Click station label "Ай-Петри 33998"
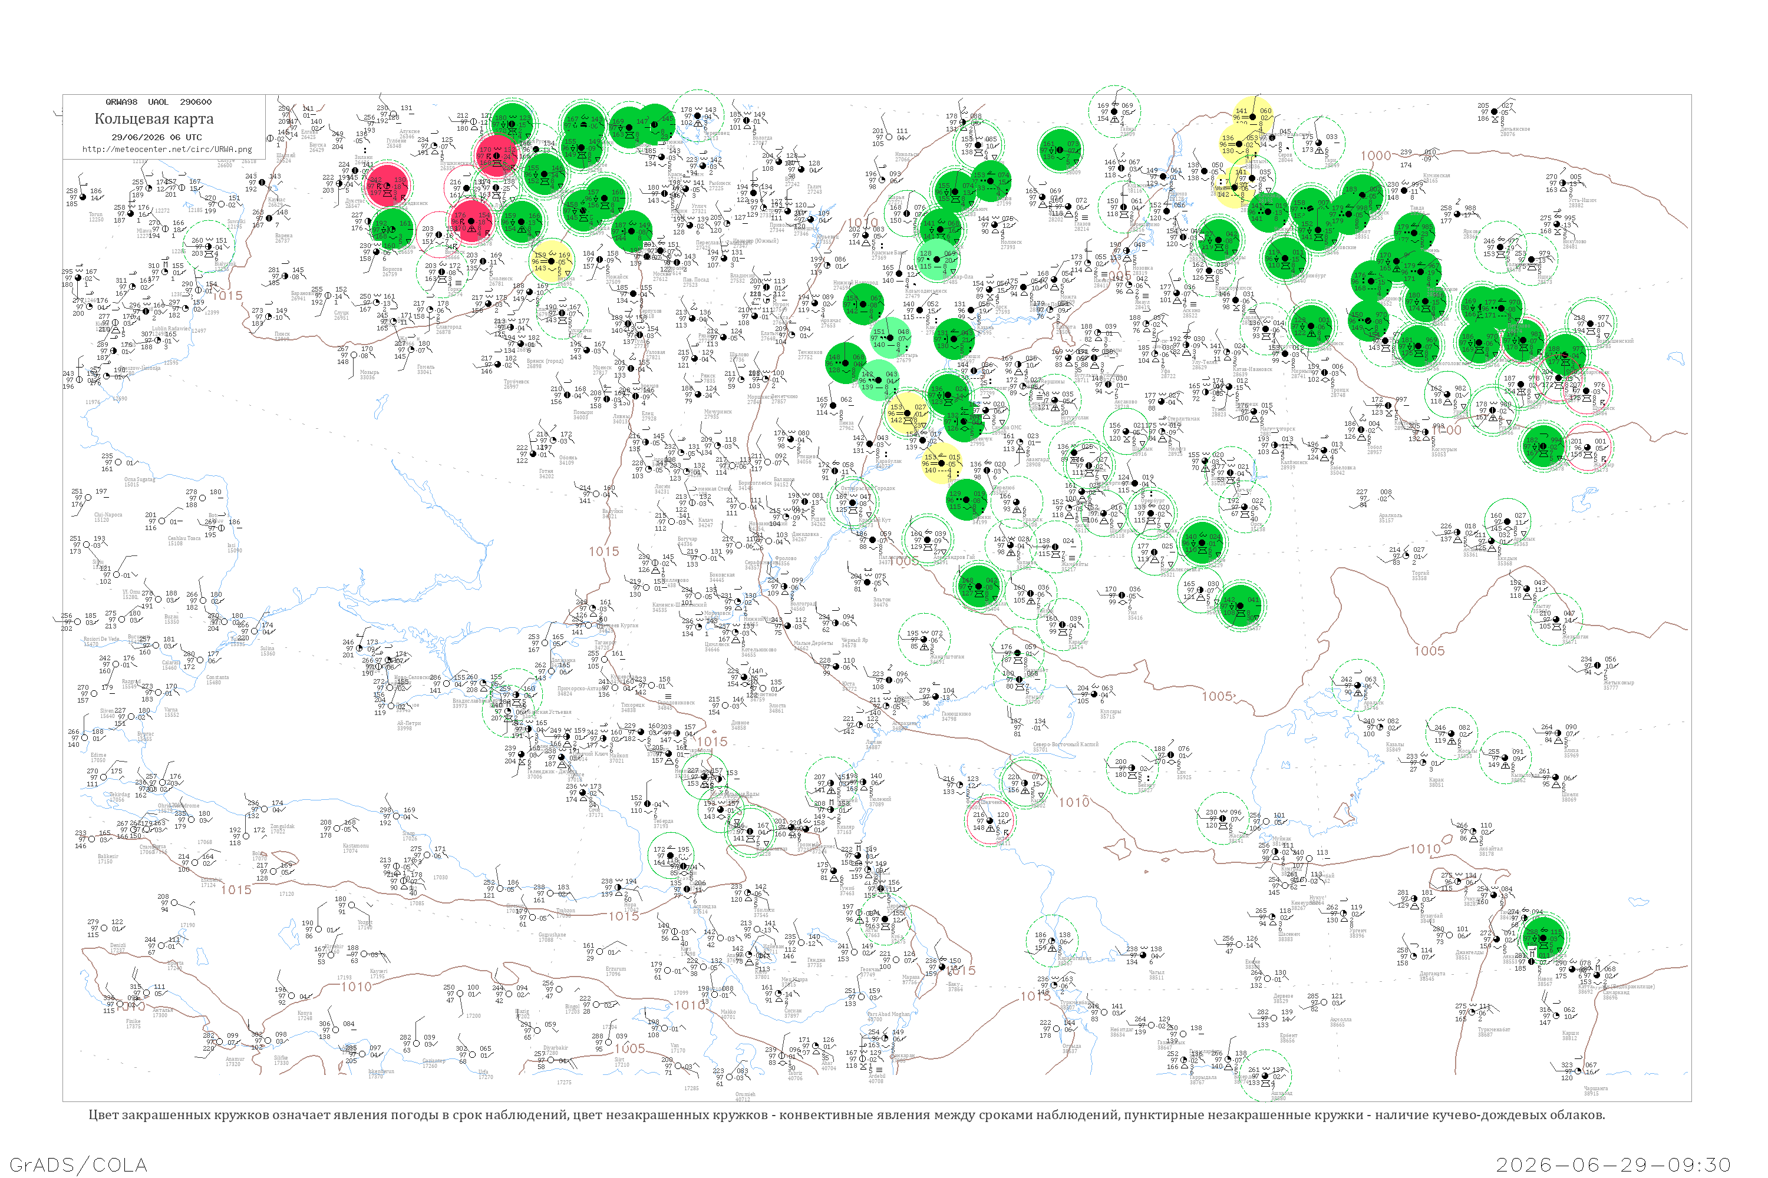Image resolution: width=1768 pixels, height=1178 pixels. [409, 726]
